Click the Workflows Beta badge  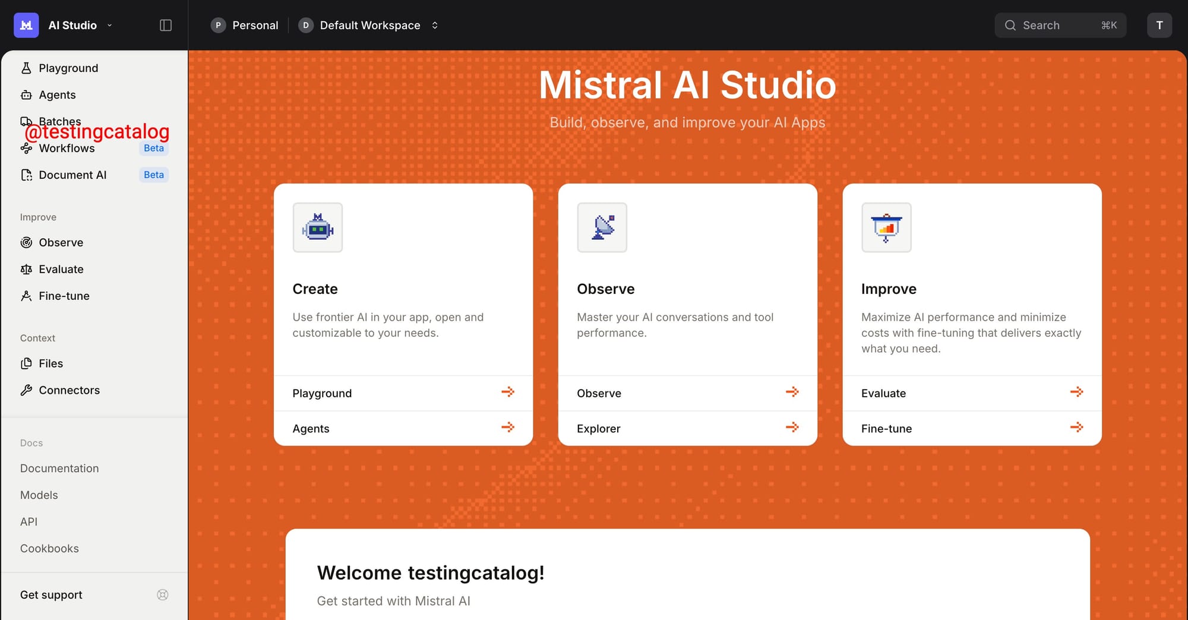(x=153, y=148)
